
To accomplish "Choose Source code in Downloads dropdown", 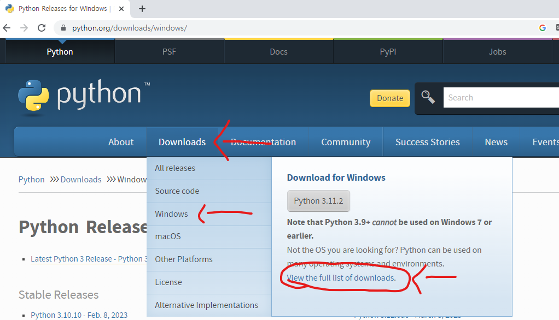I will point(209,191).
